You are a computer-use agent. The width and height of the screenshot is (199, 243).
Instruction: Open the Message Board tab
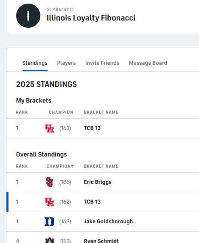tap(148, 63)
